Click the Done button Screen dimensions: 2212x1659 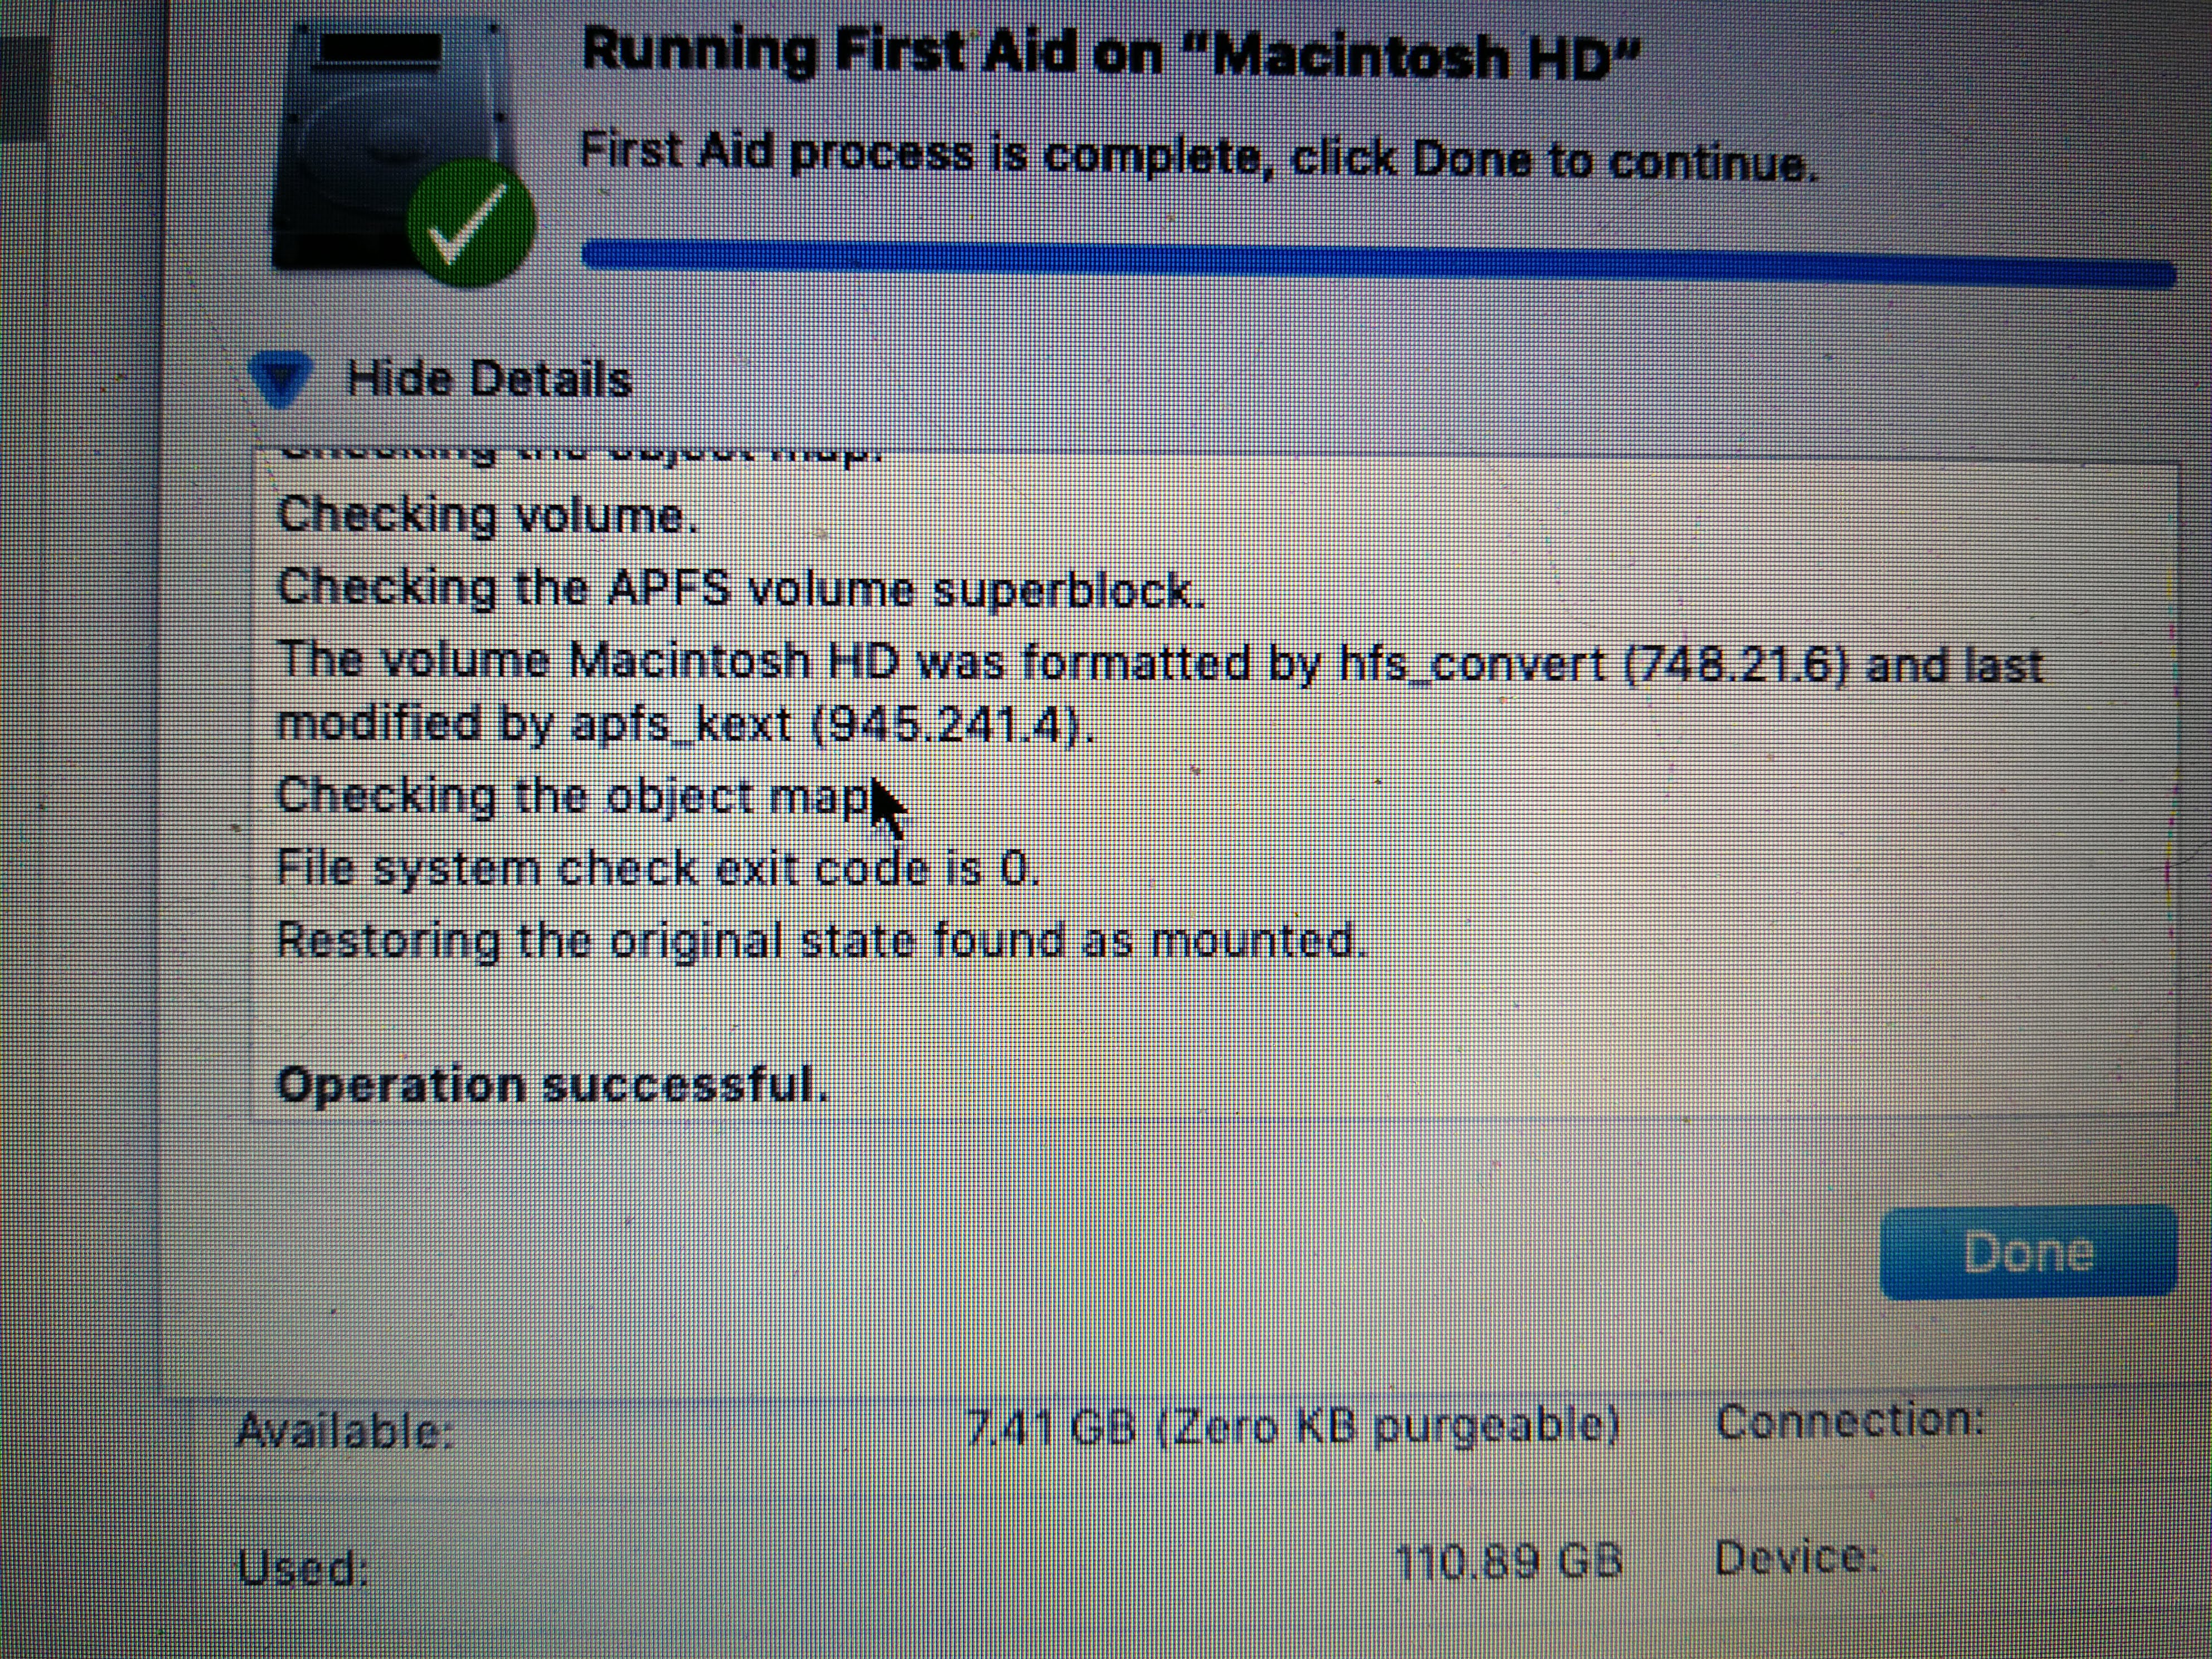2028,1253
